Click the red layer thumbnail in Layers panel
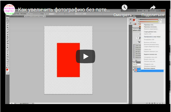The height and width of the screenshot is (112, 171). pyautogui.click(x=136, y=70)
